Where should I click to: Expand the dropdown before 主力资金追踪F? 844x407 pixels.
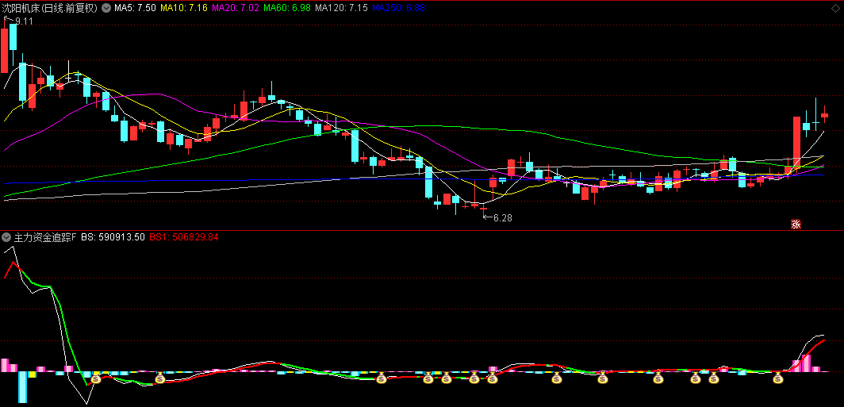[x=6, y=237]
